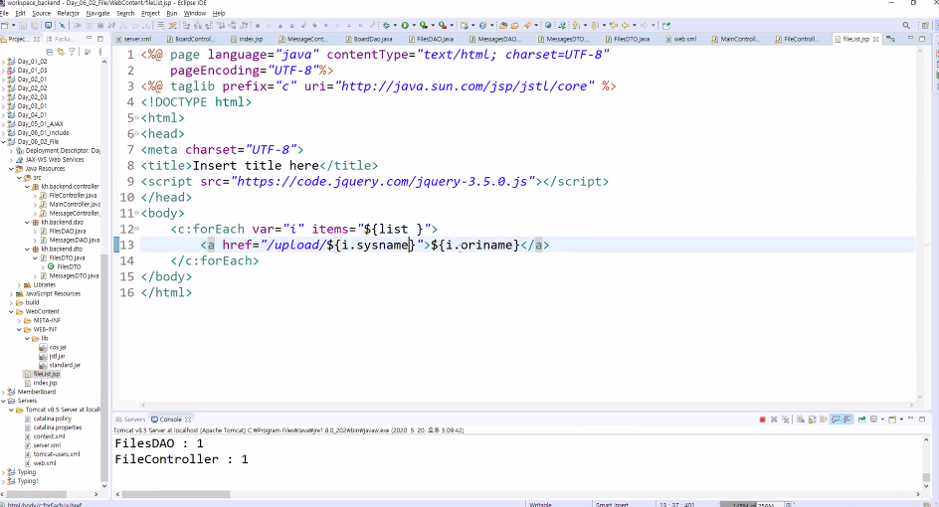Click the Last Edit Location arrow icon
939x507 pixels.
pyautogui.click(x=613, y=25)
